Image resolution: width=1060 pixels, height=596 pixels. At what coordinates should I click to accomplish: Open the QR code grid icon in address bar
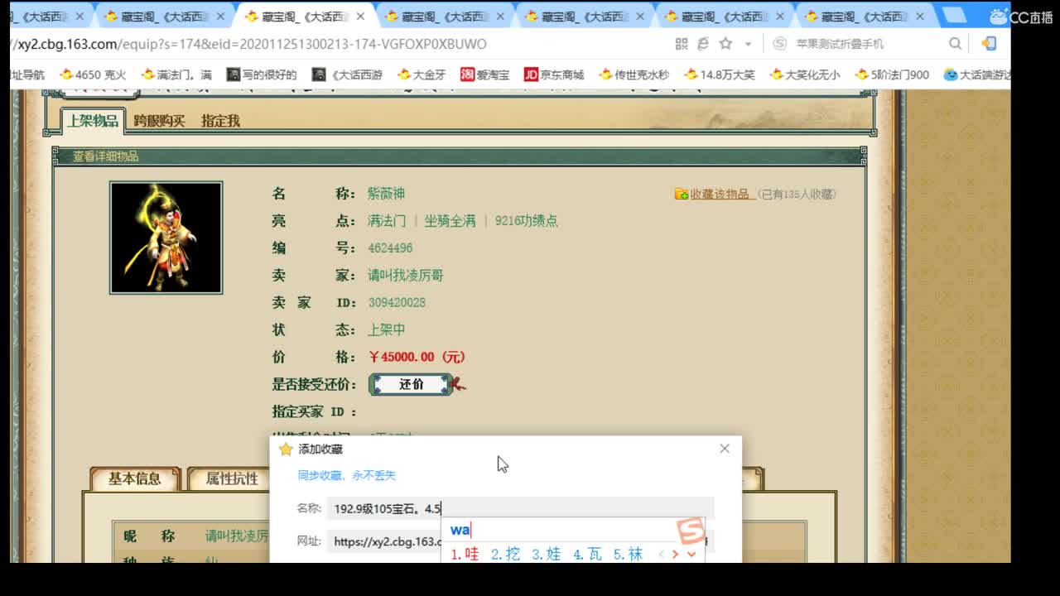(x=682, y=44)
